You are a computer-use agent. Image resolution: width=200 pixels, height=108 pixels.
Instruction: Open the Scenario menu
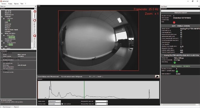point(4,4)
